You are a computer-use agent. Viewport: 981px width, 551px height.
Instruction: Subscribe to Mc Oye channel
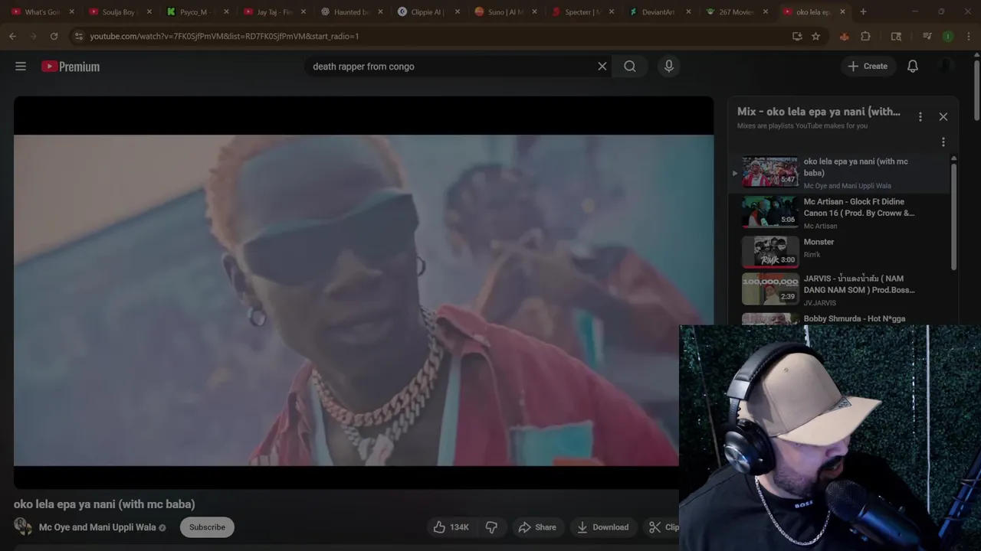click(207, 527)
